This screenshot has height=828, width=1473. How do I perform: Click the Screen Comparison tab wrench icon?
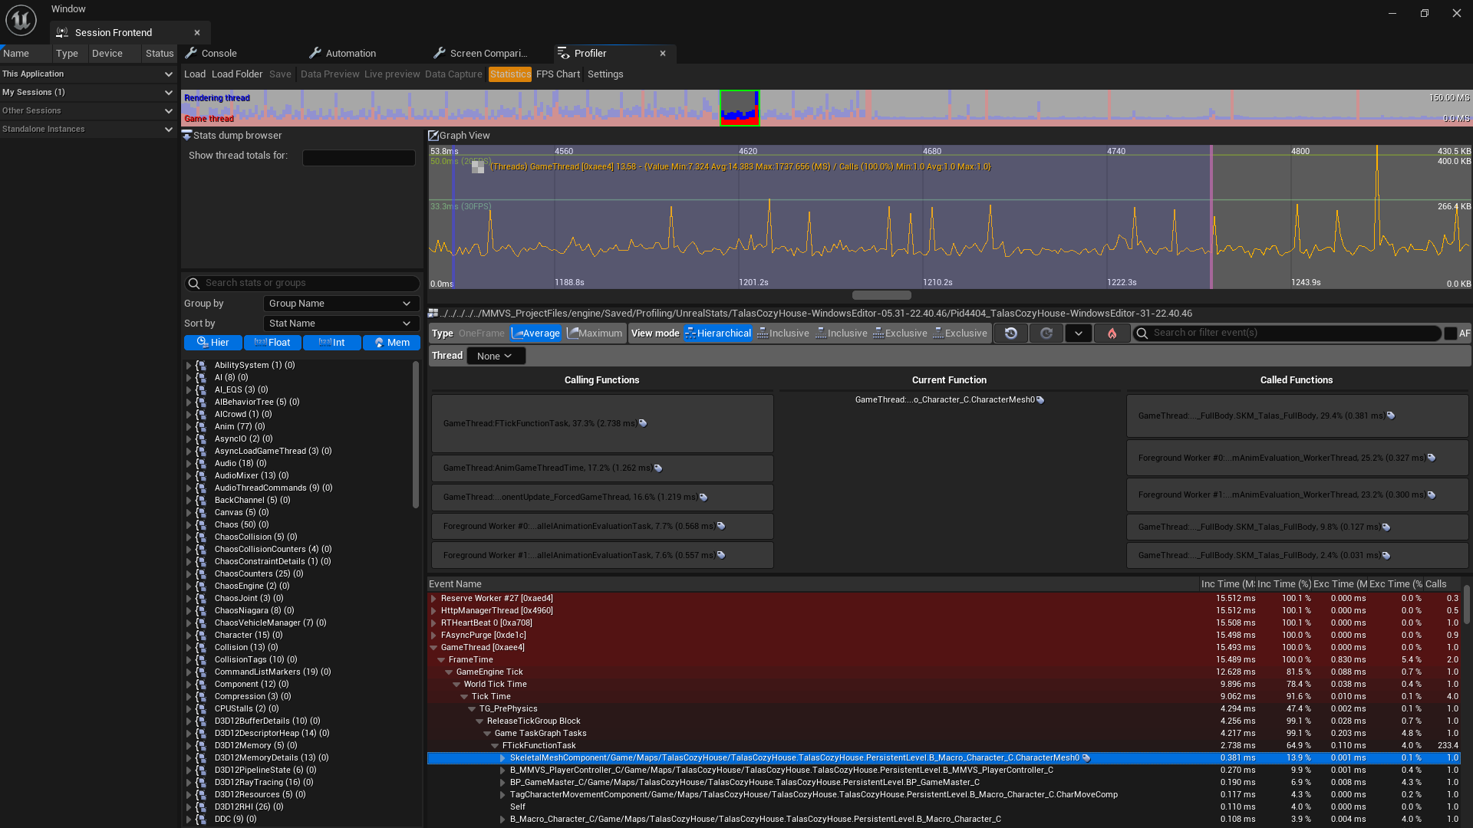(439, 53)
